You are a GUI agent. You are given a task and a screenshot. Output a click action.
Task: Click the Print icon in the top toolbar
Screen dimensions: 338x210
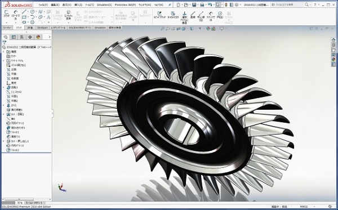(x=202, y=5)
